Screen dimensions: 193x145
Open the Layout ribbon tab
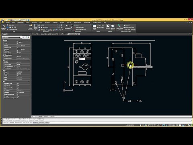coord(28,23)
